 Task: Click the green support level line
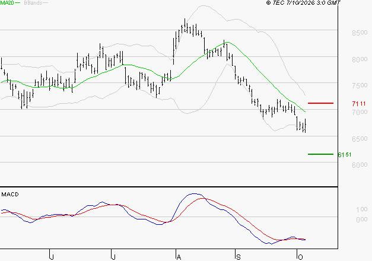point(320,154)
